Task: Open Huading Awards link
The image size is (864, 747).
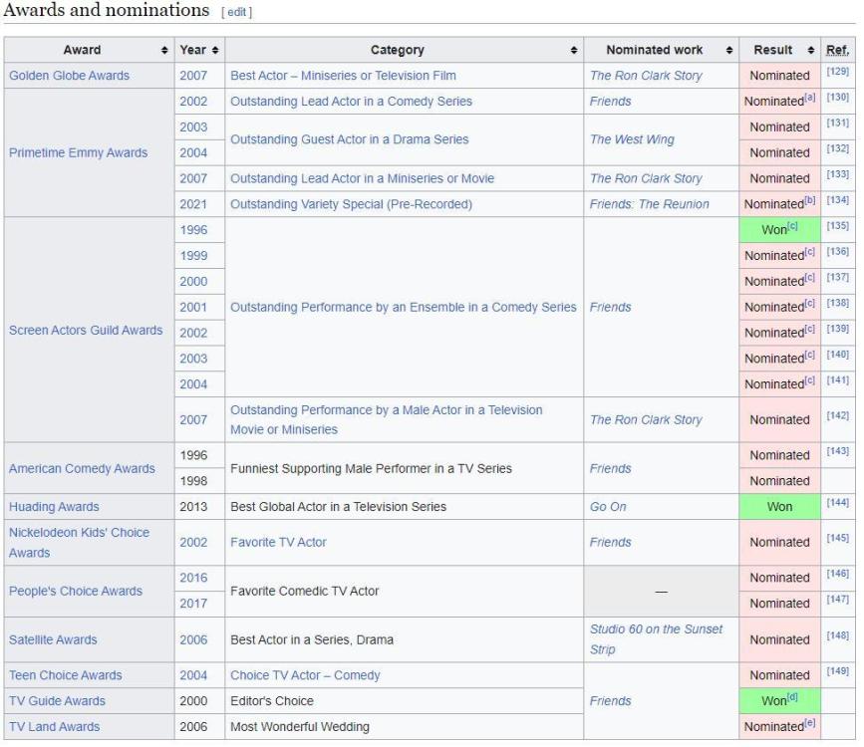Action: tap(54, 507)
